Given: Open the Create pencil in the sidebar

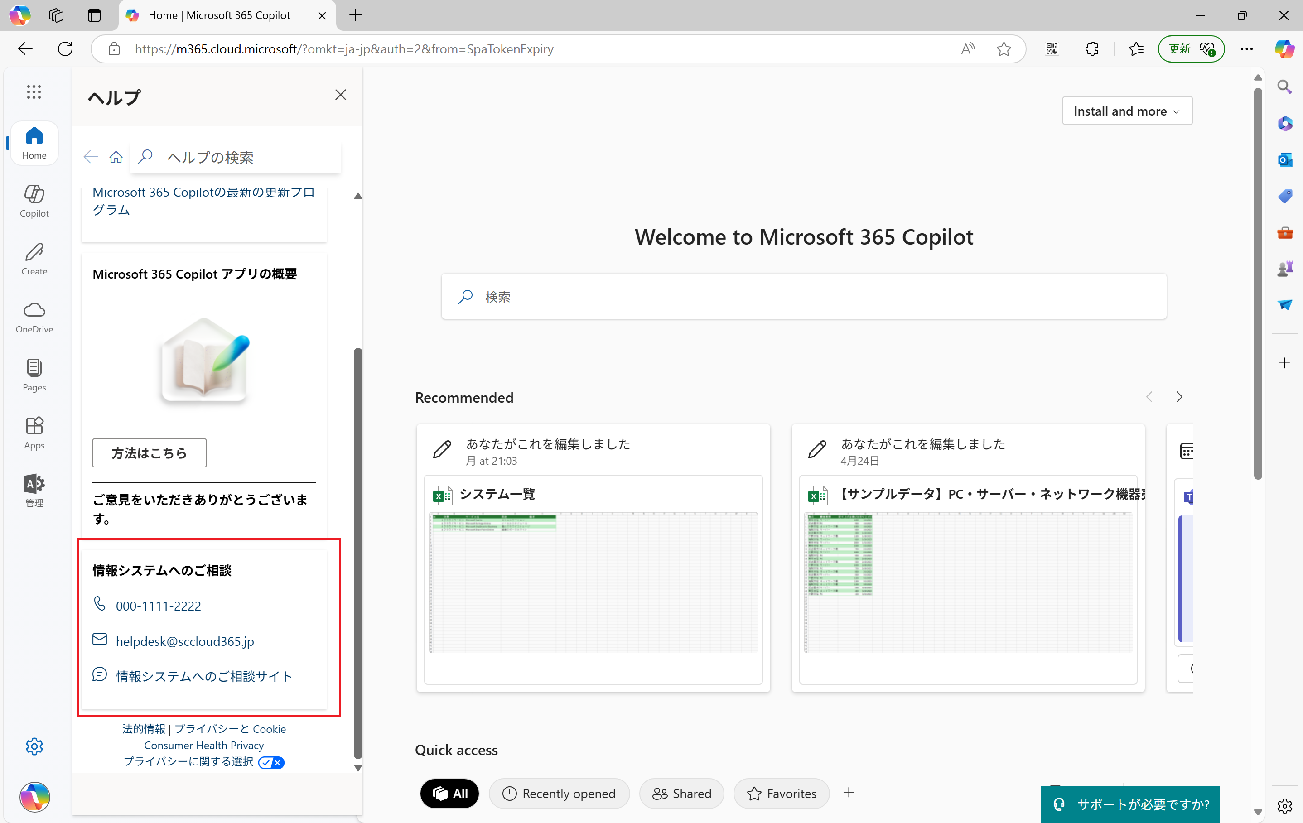Looking at the screenshot, I should (x=34, y=258).
